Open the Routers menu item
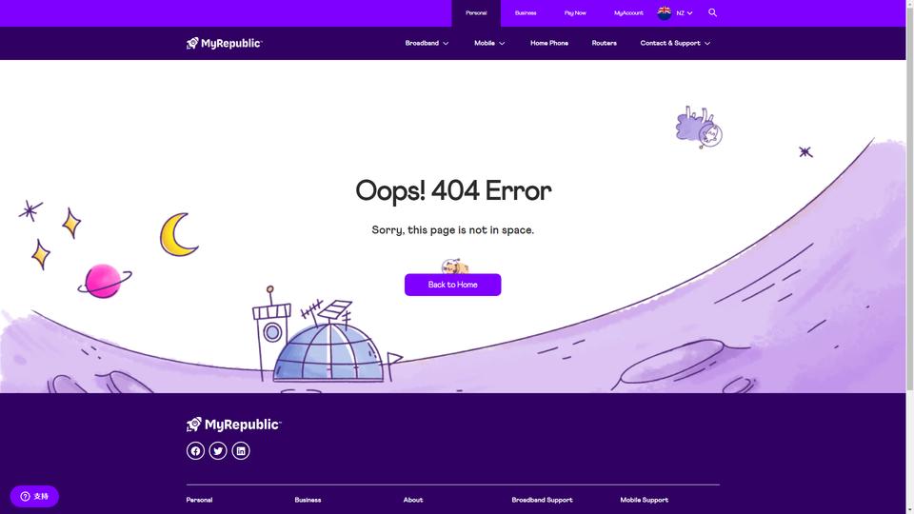 [x=604, y=43]
